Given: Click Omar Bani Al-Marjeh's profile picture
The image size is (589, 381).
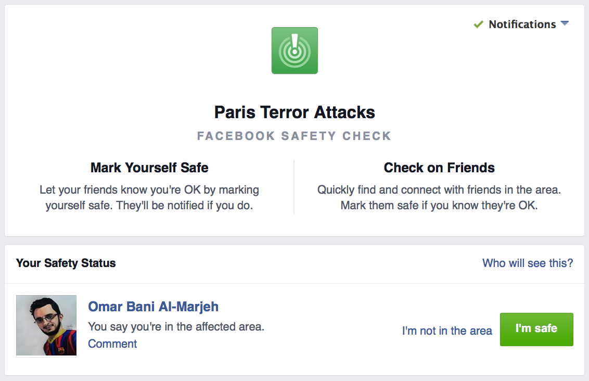Looking at the screenshot, I should click(x=46, y=326).
